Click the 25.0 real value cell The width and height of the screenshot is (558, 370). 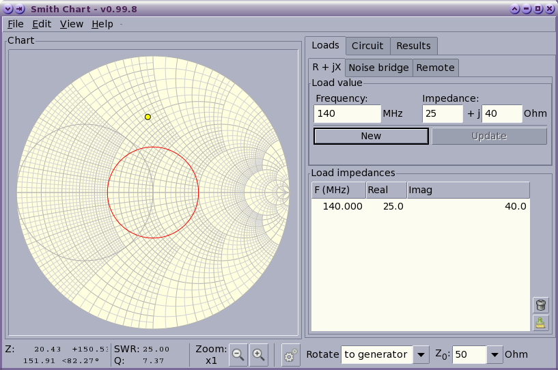[393, 206]
